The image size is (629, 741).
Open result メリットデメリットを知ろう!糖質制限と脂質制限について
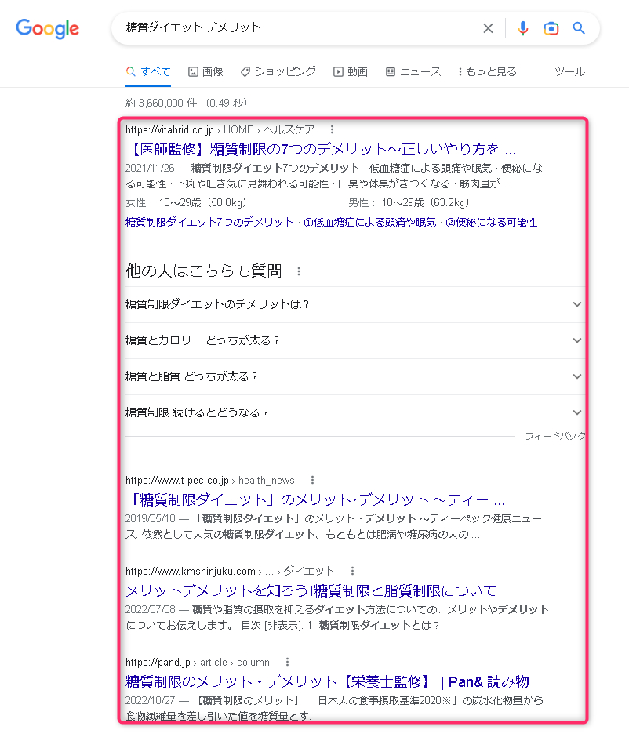[311, 590]
